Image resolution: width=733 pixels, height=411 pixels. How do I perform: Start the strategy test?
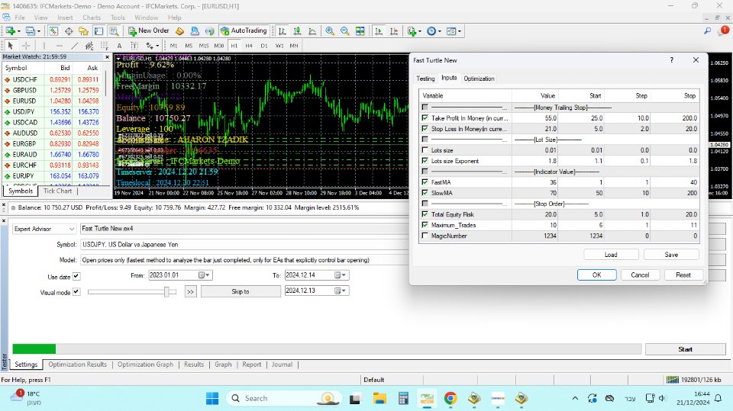(686, 349)
